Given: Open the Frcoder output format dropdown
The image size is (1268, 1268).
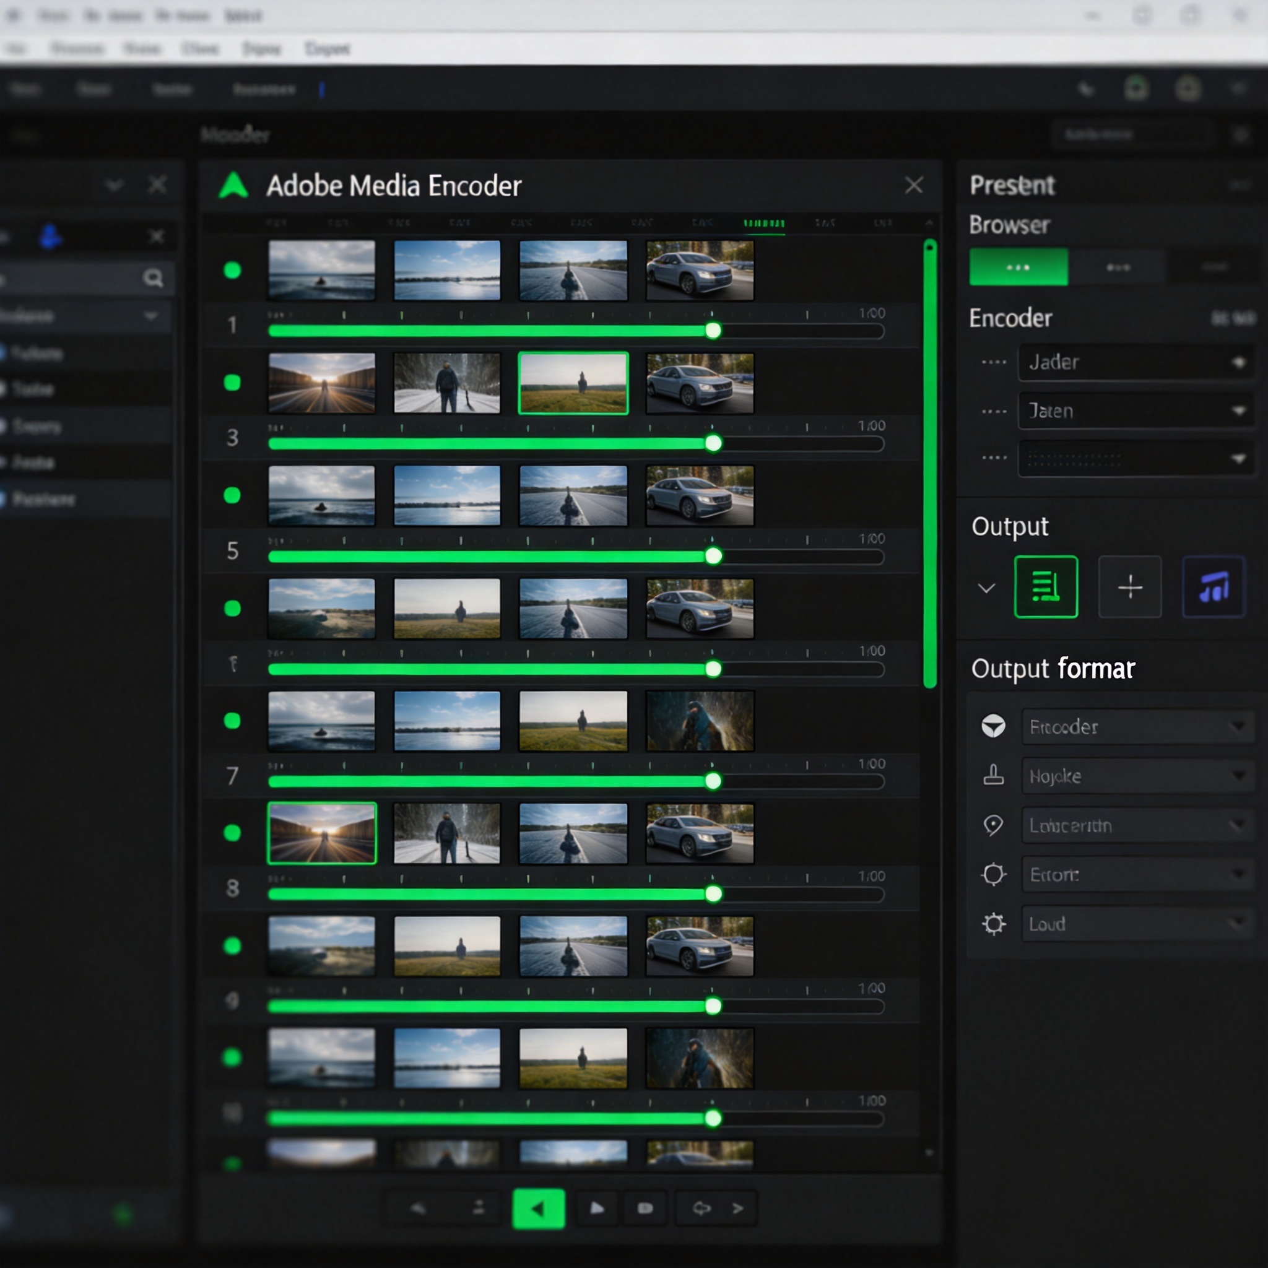Looking at the screenshot, I should (1137, 726).
